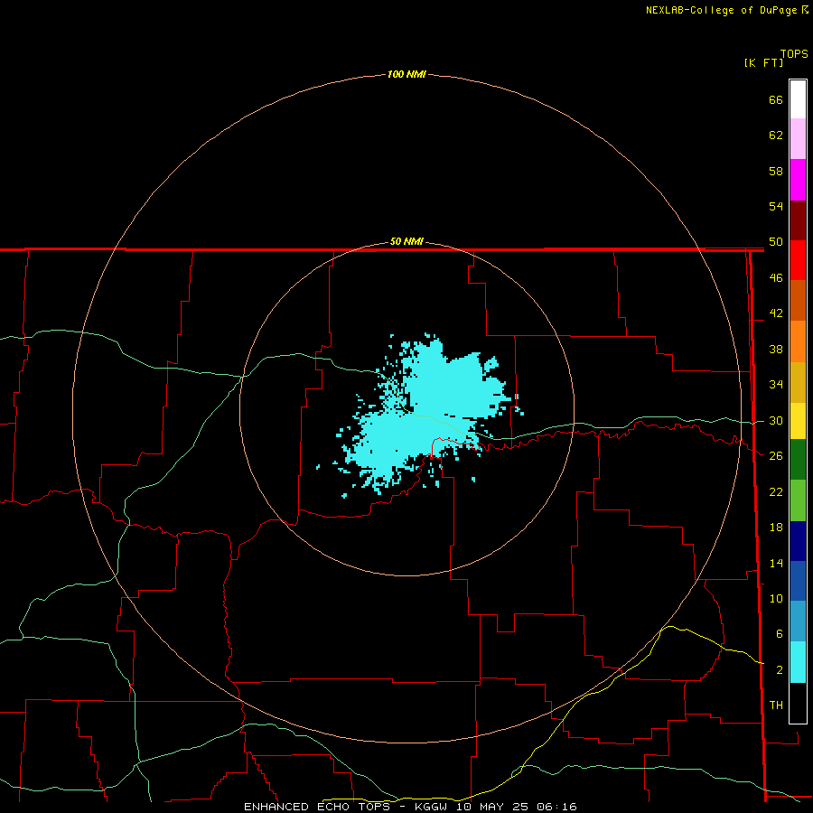
Task: Click the 62 legend value
Action: coord(776,135)
